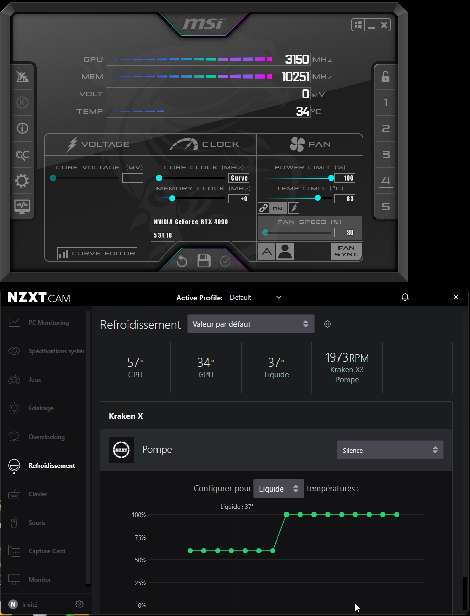Open the Active Profile Default dropdown
470x616 pixels.
coord(255,297)
